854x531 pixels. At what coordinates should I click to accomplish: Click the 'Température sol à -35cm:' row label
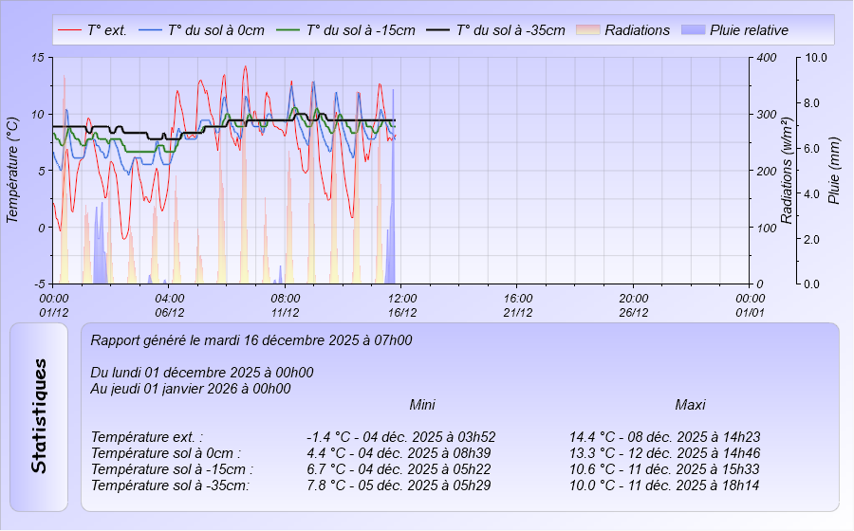tap(170, 485)
